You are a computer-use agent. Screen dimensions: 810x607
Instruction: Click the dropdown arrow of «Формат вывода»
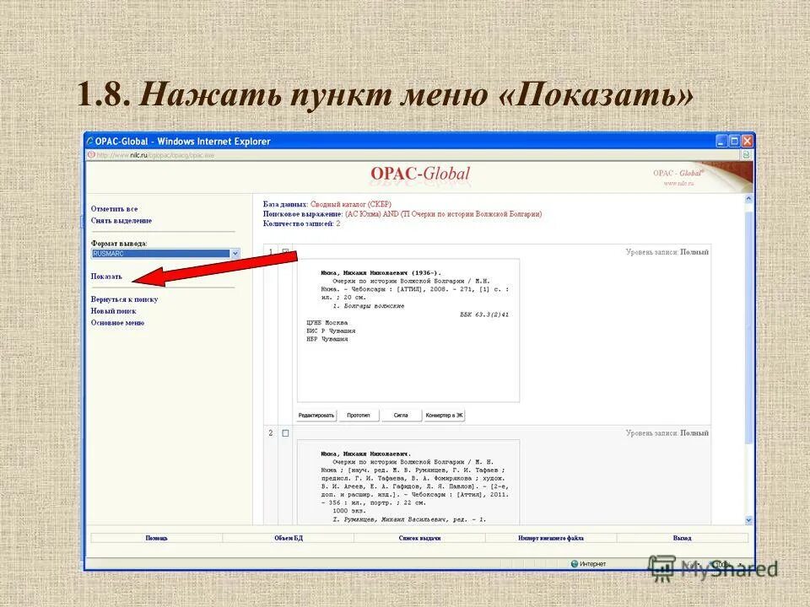click(x=235, y=253)
